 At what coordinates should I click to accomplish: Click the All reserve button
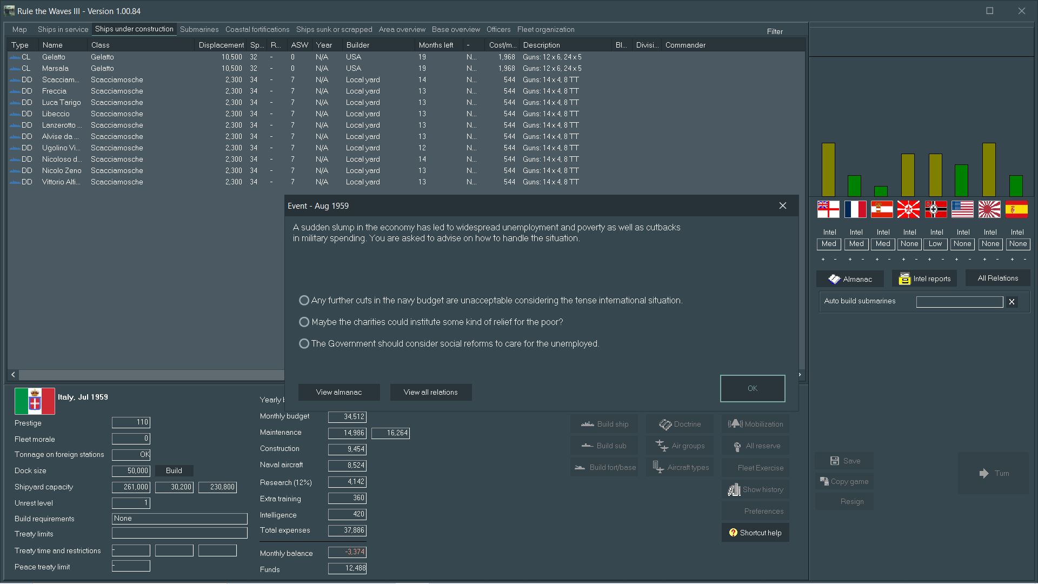click(755, 446)
